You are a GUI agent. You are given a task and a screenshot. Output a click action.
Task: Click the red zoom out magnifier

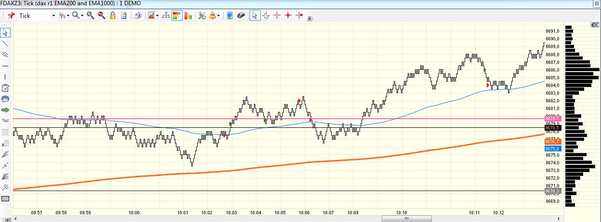[x=102, y=15]
